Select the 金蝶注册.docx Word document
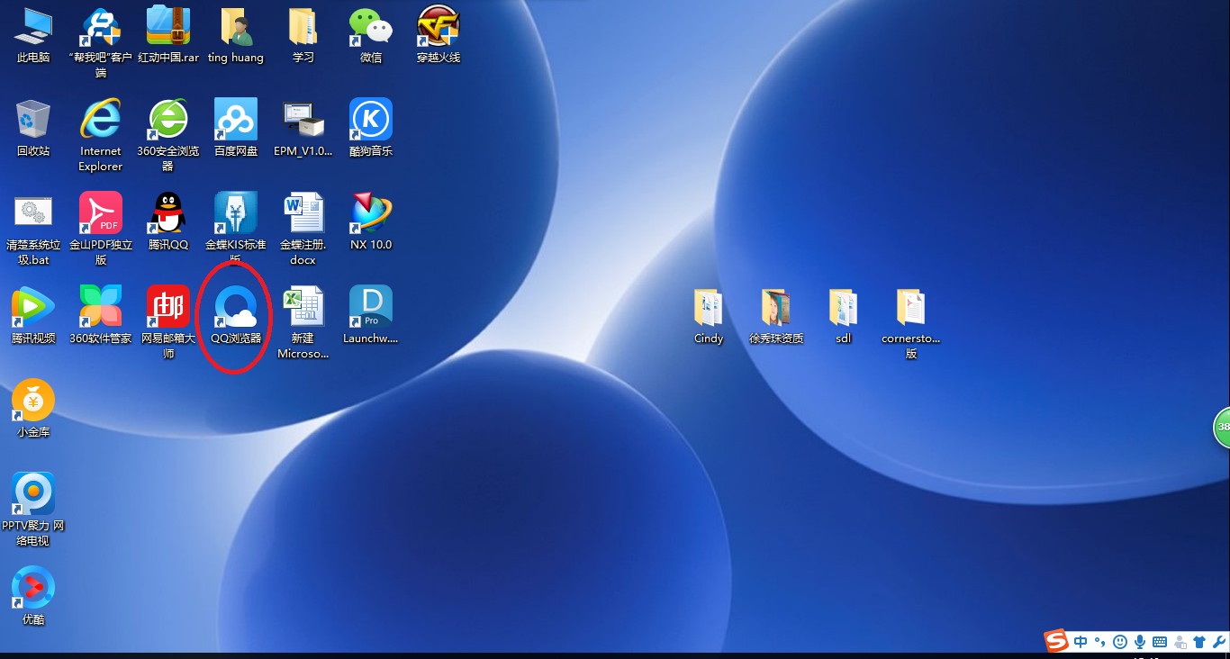The width and height of the screenshot is (1230, 659). coord(303,229)
